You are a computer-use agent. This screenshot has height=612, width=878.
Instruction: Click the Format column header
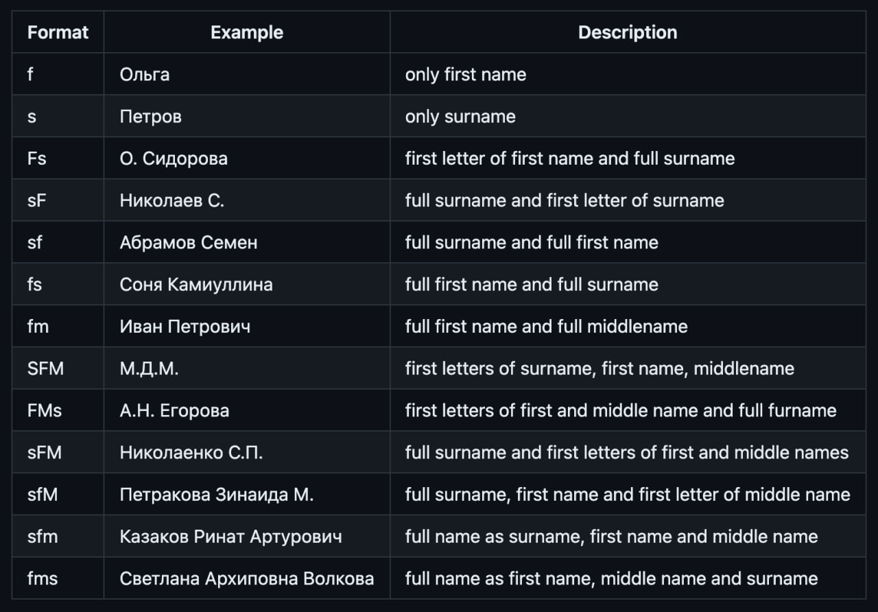58,32
